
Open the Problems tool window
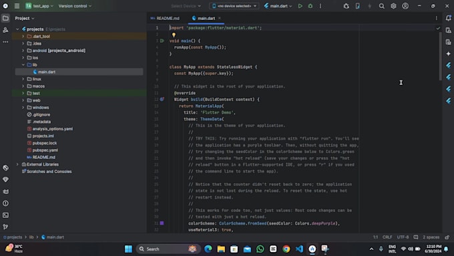5,203
